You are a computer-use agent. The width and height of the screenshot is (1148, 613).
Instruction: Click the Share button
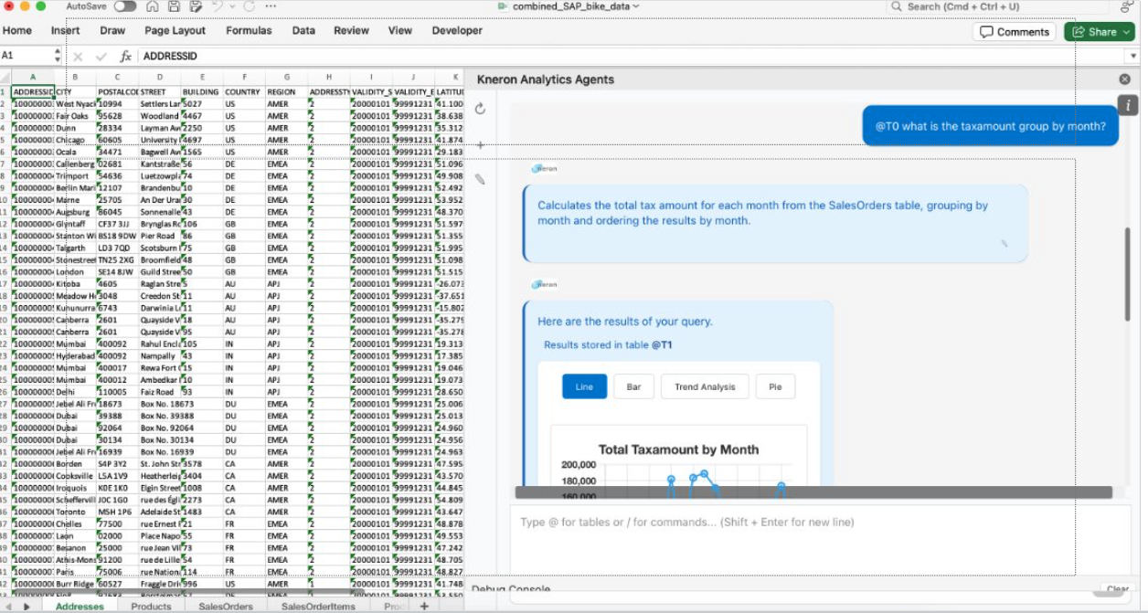[x=1099, y=32]
